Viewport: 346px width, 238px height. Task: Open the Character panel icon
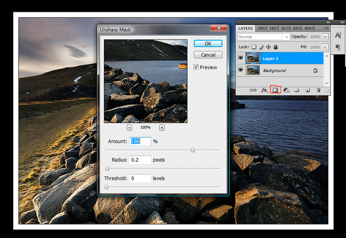(338, 36)
